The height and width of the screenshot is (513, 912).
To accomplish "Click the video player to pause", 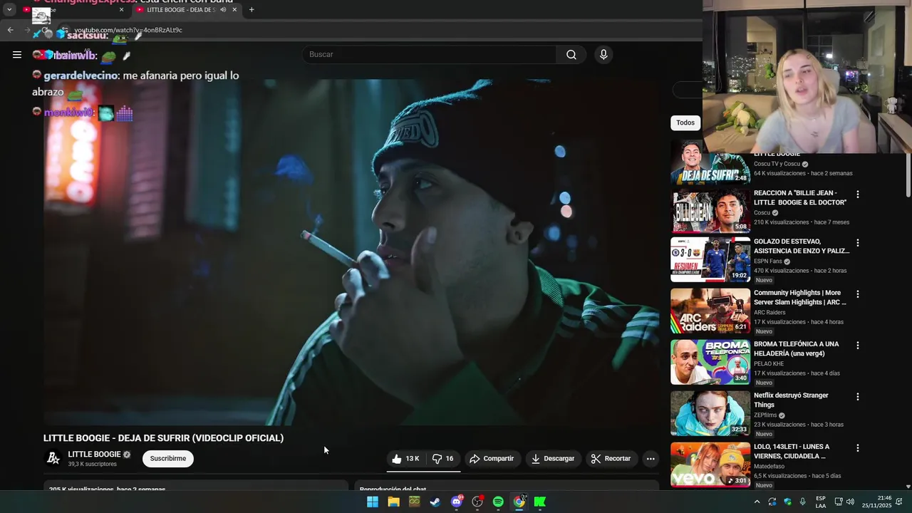I will click(351, 252).
